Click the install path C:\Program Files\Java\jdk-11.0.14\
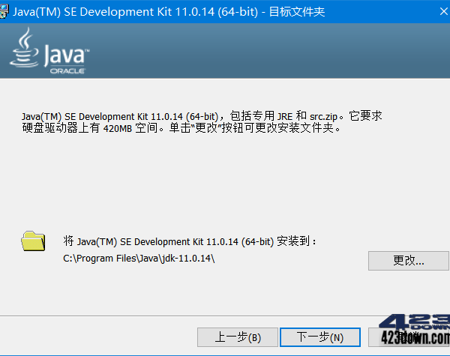This screenshot has height=356, width=450. point(139,259)
